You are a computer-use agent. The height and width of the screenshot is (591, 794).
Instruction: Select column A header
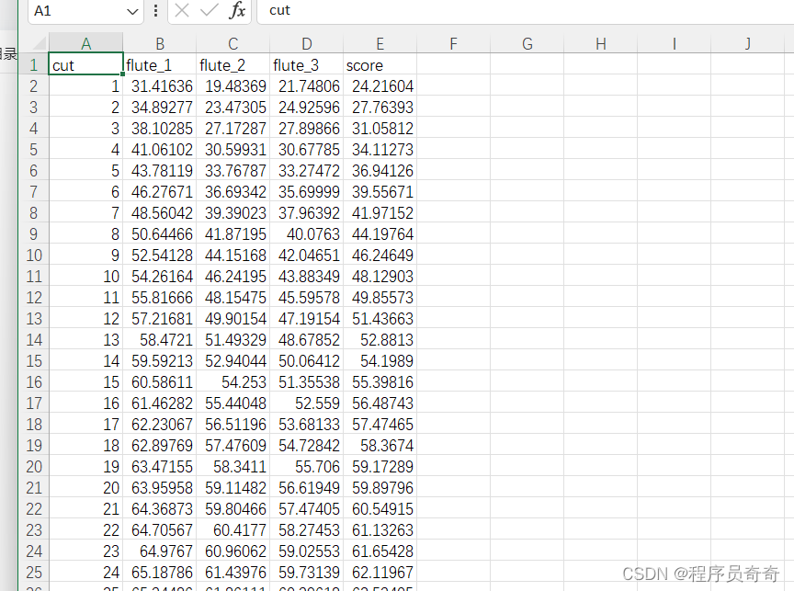tap(85, 43)
